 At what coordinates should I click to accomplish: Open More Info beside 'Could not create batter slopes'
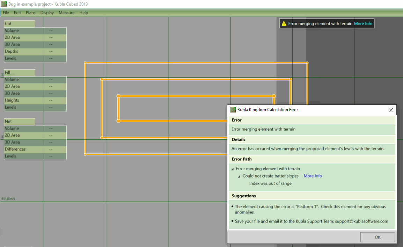coord(313,176)
